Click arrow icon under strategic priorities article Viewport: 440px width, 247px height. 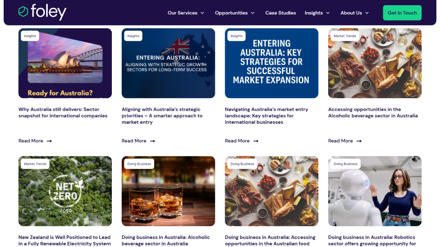pyautogui.click(x=153, y=141)
